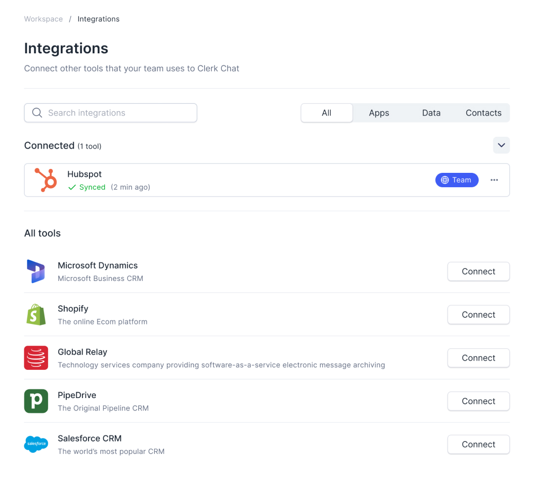The image size is (534, 482).
Task: Connect PipeDrive integration
Action: (479, 401)
